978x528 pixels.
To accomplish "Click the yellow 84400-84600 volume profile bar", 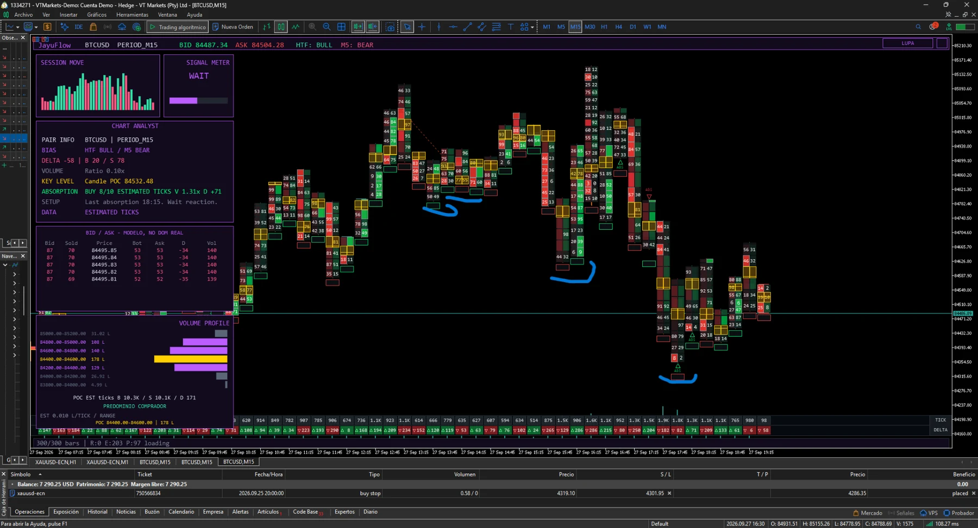I will coord(191,359).
